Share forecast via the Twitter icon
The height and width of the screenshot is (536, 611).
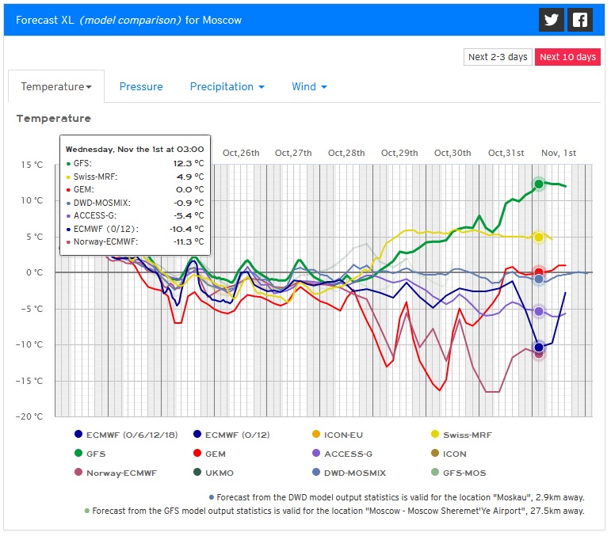point(551,20)
